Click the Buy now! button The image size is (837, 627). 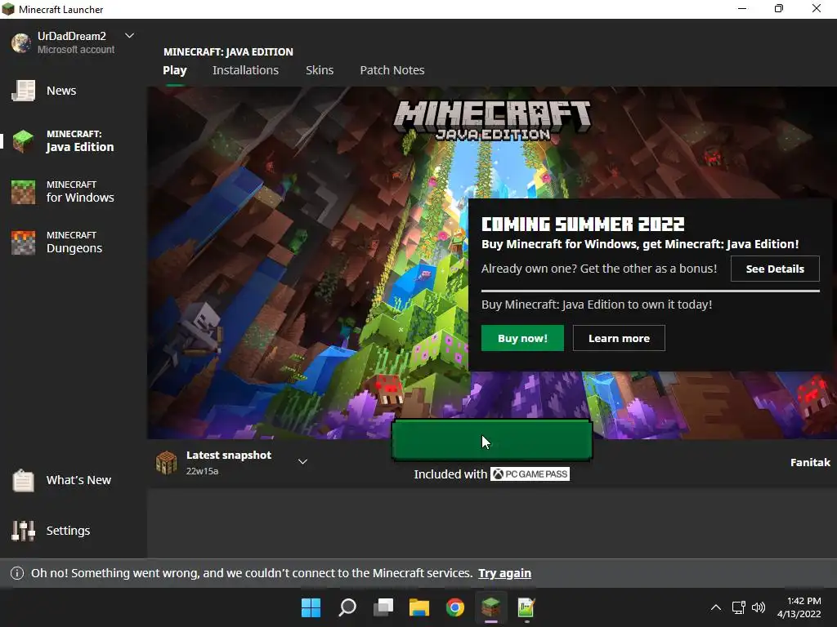(522, 338)
